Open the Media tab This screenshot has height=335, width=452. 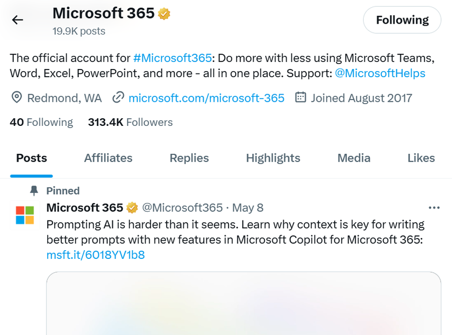[353, 158]
